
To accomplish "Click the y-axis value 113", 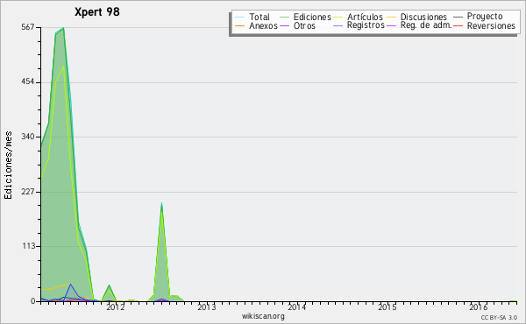I will [29, 246].
